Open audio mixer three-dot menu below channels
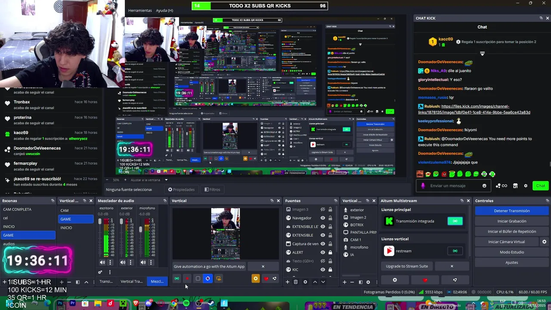The image size is (551, 310). (110, 272)
